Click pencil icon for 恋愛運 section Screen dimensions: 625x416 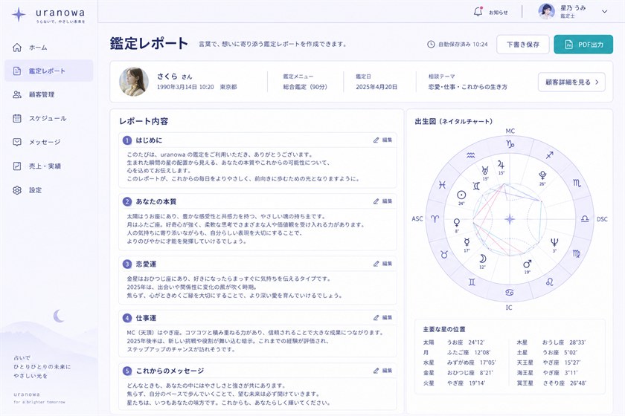pyautogui.click(x=376, y=264)
